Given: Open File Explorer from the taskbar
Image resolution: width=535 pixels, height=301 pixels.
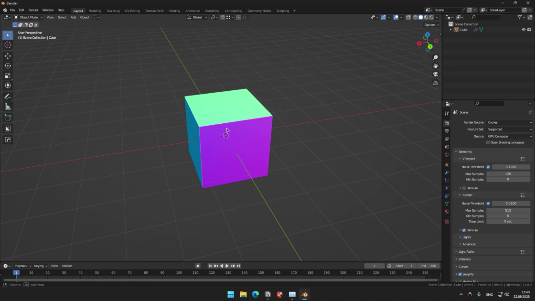Looking at the screenshot, I should tap(243, 294).
